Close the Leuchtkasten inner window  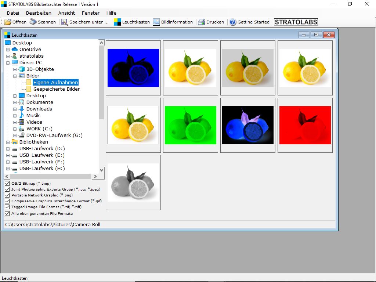329,35
